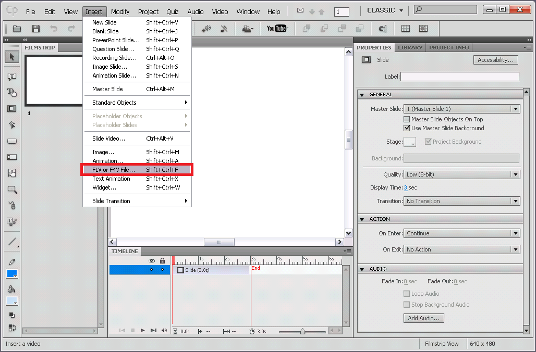
Task: Select the Text Entry Box tool
Action: [x=12, y=157]
